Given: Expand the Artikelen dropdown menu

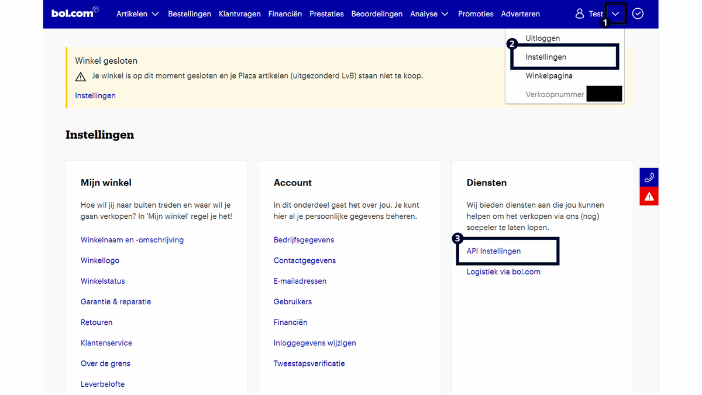Looking at the screenshot, I should pyautogui.click(x=137, y=13).
